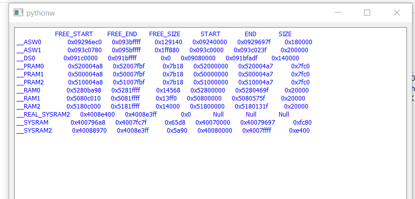Click the START column header

[x=210, y=34]
